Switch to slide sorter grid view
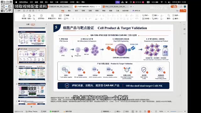 point(137,111)
